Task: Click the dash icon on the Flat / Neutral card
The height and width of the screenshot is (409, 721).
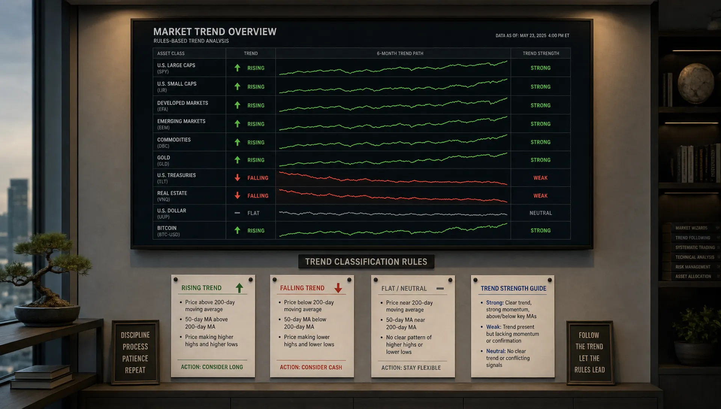Action: click(x=440, y=289)
